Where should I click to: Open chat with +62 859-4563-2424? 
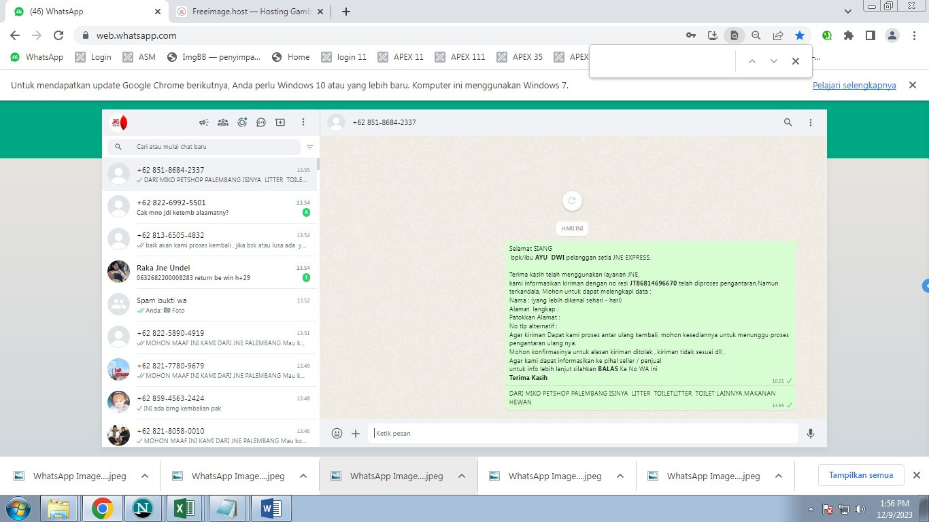coord(210,403)
